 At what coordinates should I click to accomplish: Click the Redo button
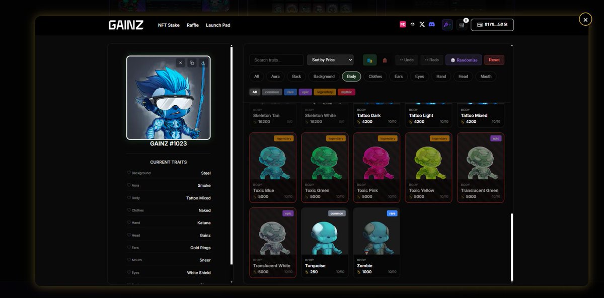coord(432,60)
